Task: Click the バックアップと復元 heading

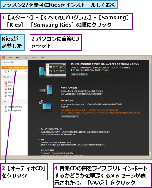Action: 47,150
